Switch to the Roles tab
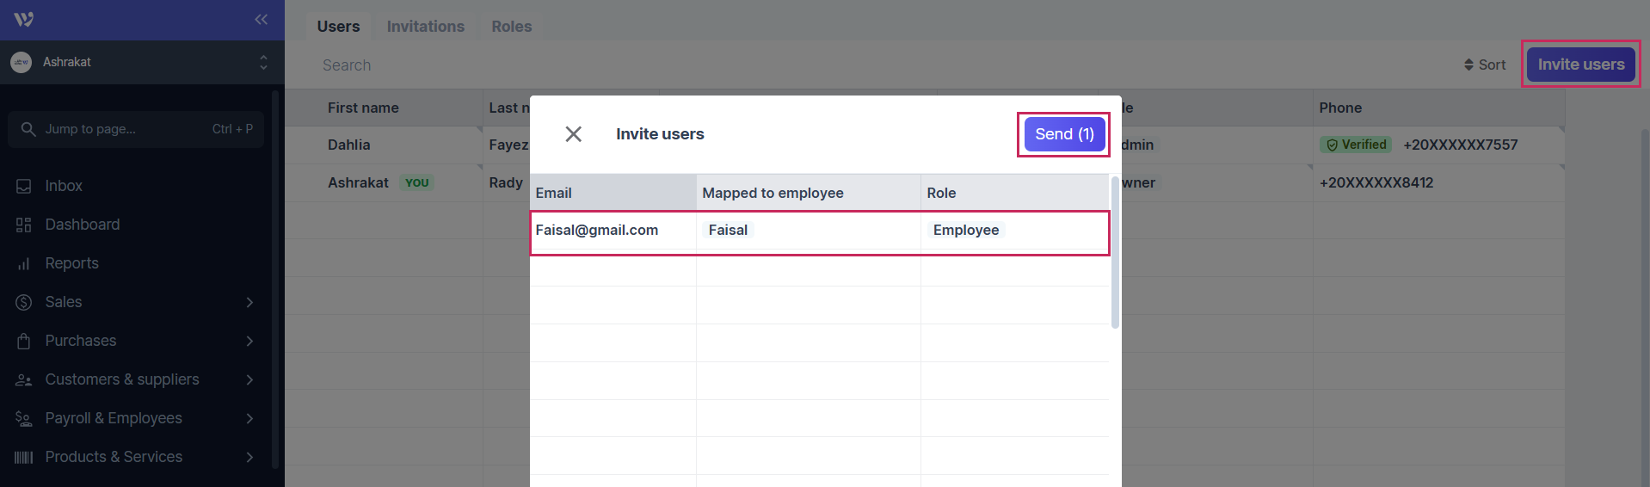The height and width of the screenshot is (487, 1650). click(x=511, y=27)
